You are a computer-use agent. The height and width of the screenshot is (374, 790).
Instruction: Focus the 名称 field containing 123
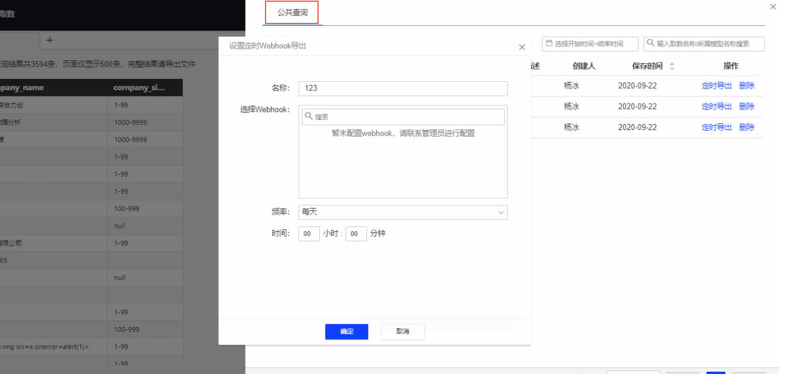[x=403, y=88]
